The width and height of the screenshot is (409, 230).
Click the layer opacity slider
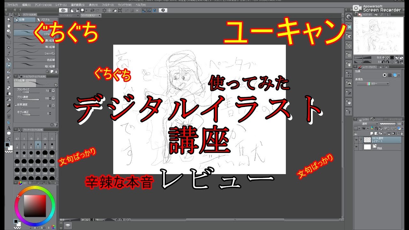(x=388, y=124)
